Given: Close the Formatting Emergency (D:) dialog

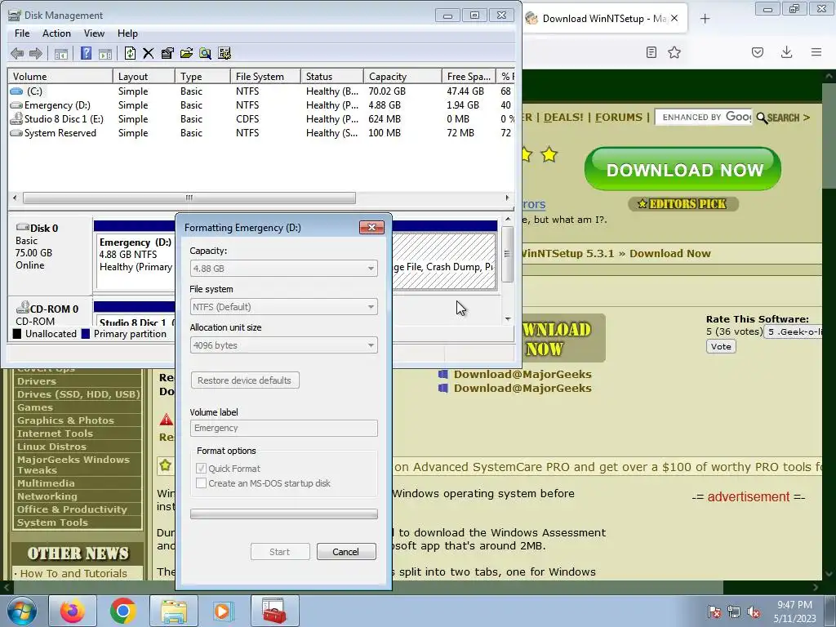Looking at the screenshot, I should 371,228.
